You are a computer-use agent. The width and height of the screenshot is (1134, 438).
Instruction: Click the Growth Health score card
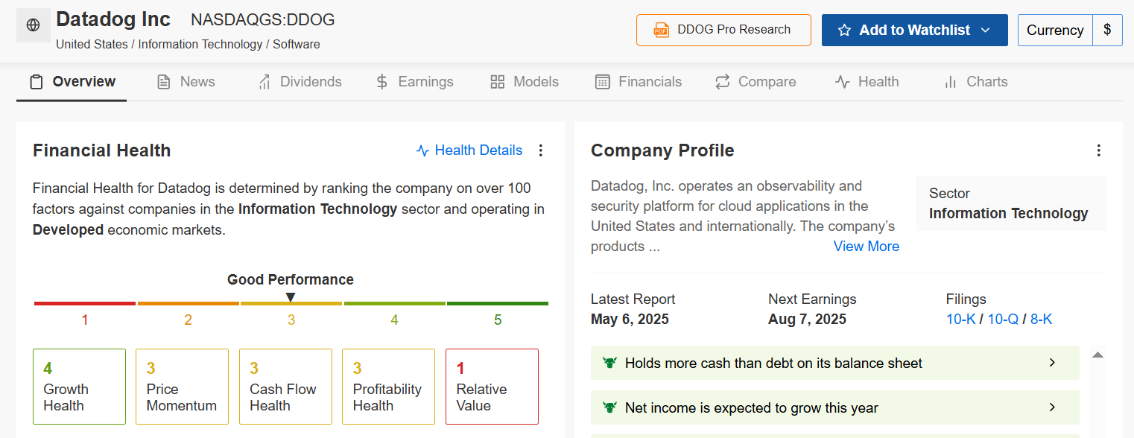80,387
